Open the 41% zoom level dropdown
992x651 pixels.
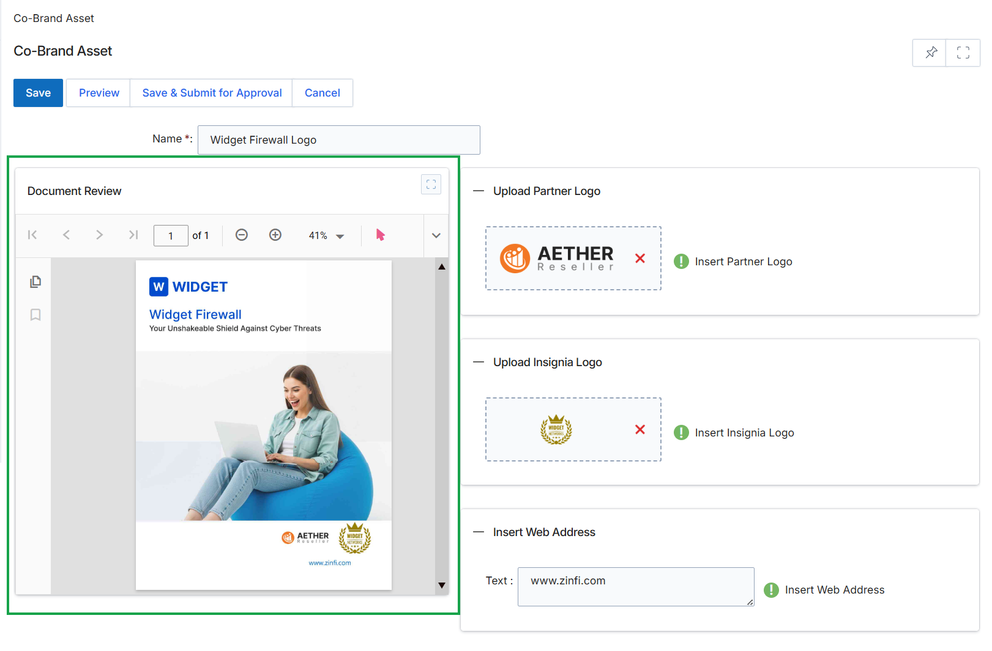[326, 235]
